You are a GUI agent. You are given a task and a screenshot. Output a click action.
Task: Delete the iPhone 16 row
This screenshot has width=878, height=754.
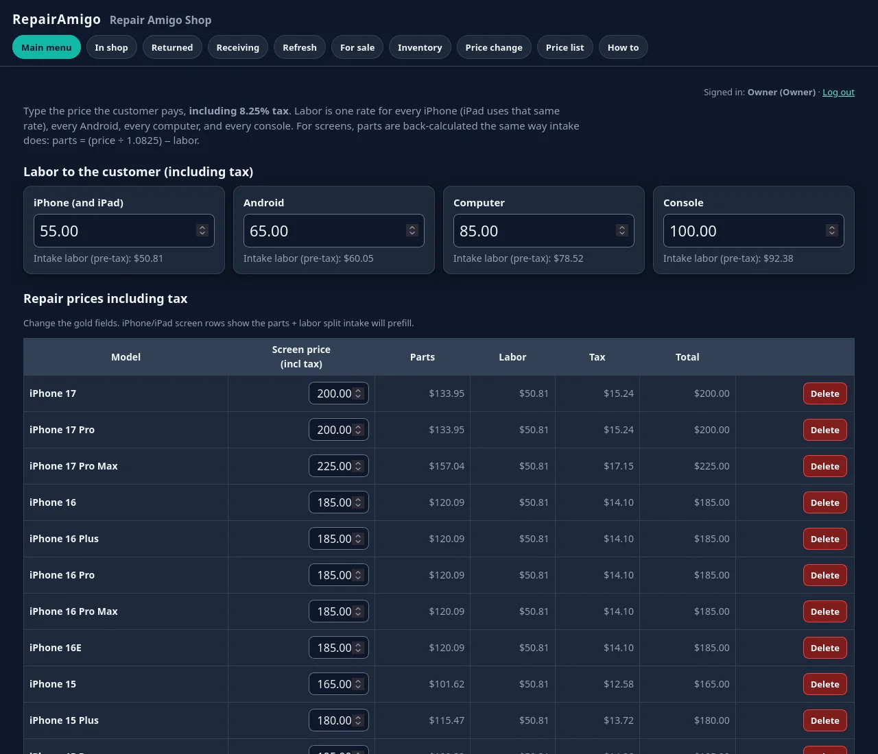(825, 502)
